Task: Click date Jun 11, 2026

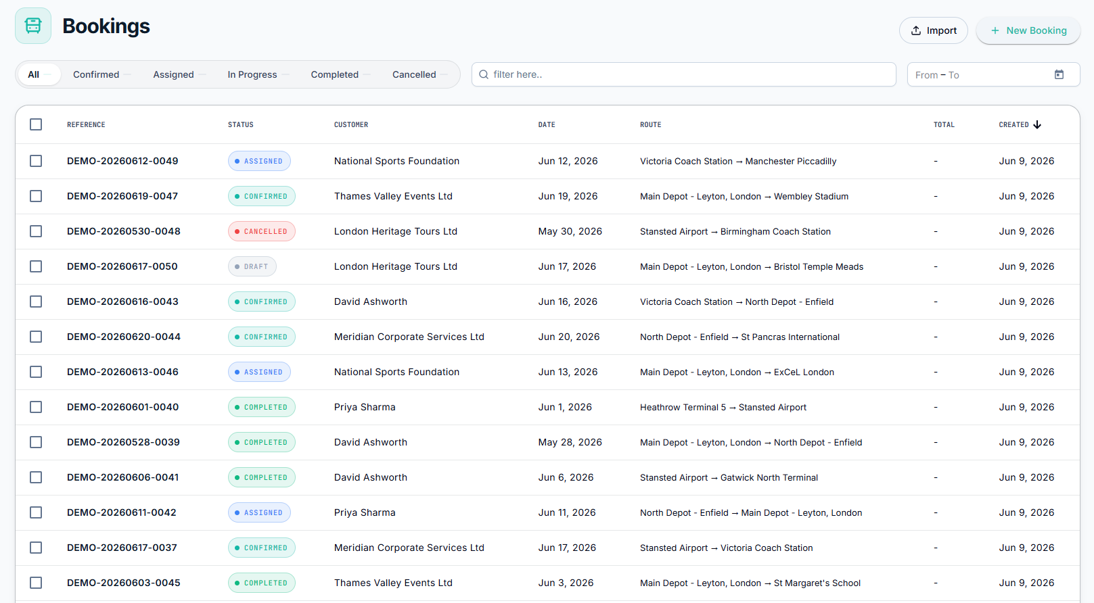Action: pyautogui.click(x=567, y=512)
